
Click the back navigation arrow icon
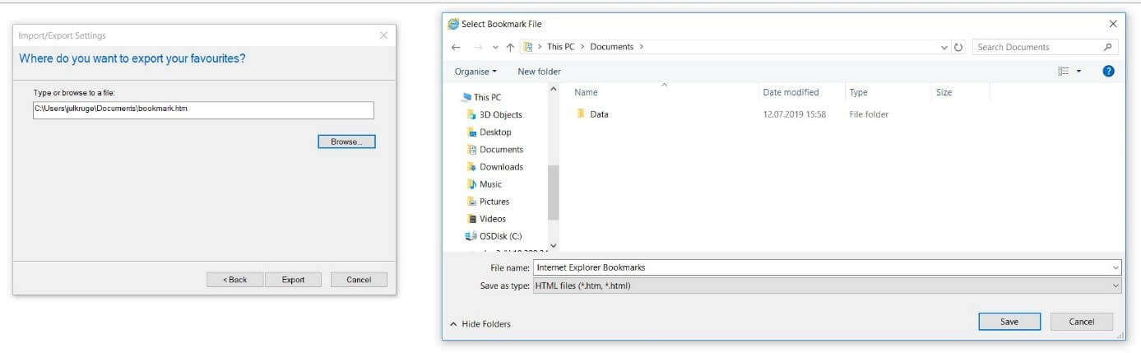point(456,47)
